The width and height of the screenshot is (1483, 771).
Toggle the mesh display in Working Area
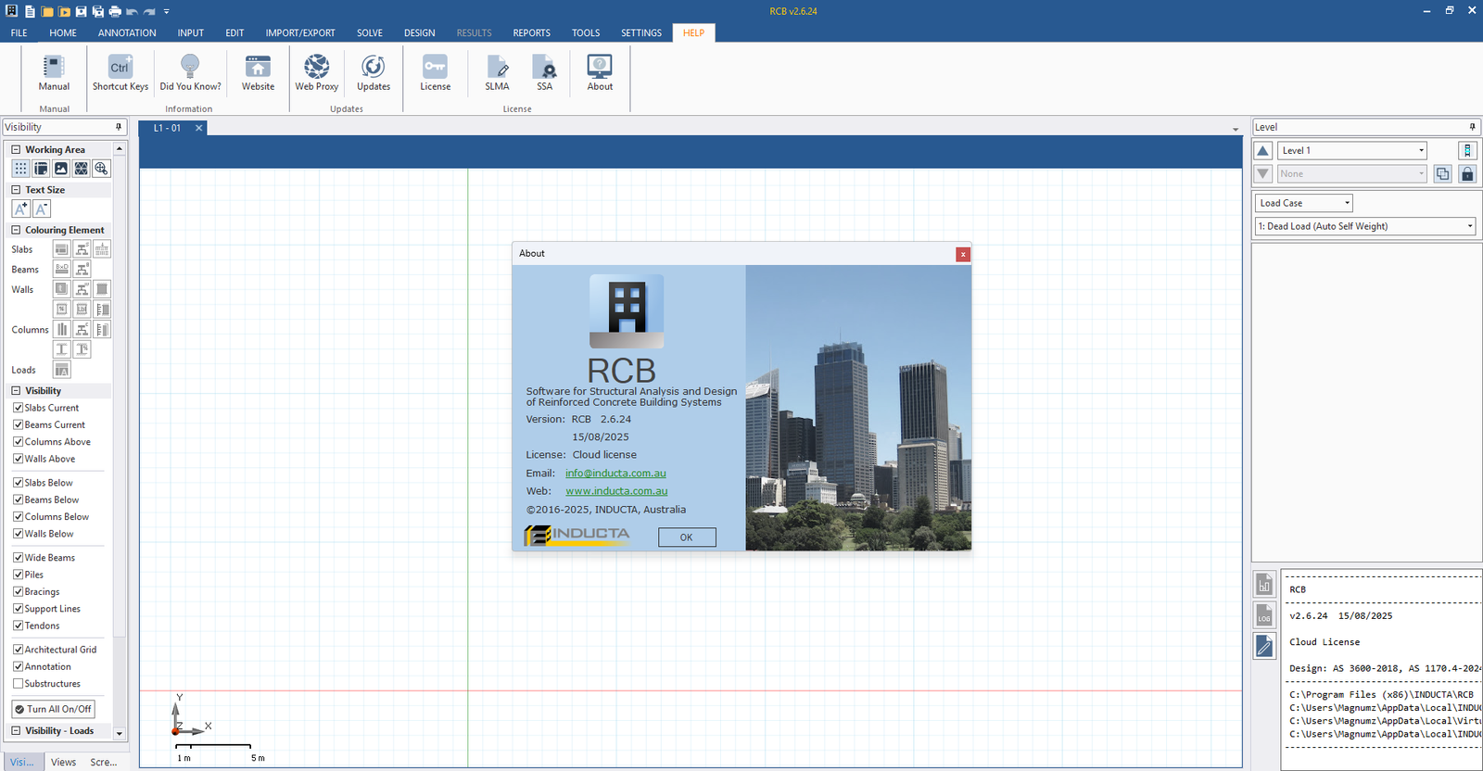coord(82,169)
